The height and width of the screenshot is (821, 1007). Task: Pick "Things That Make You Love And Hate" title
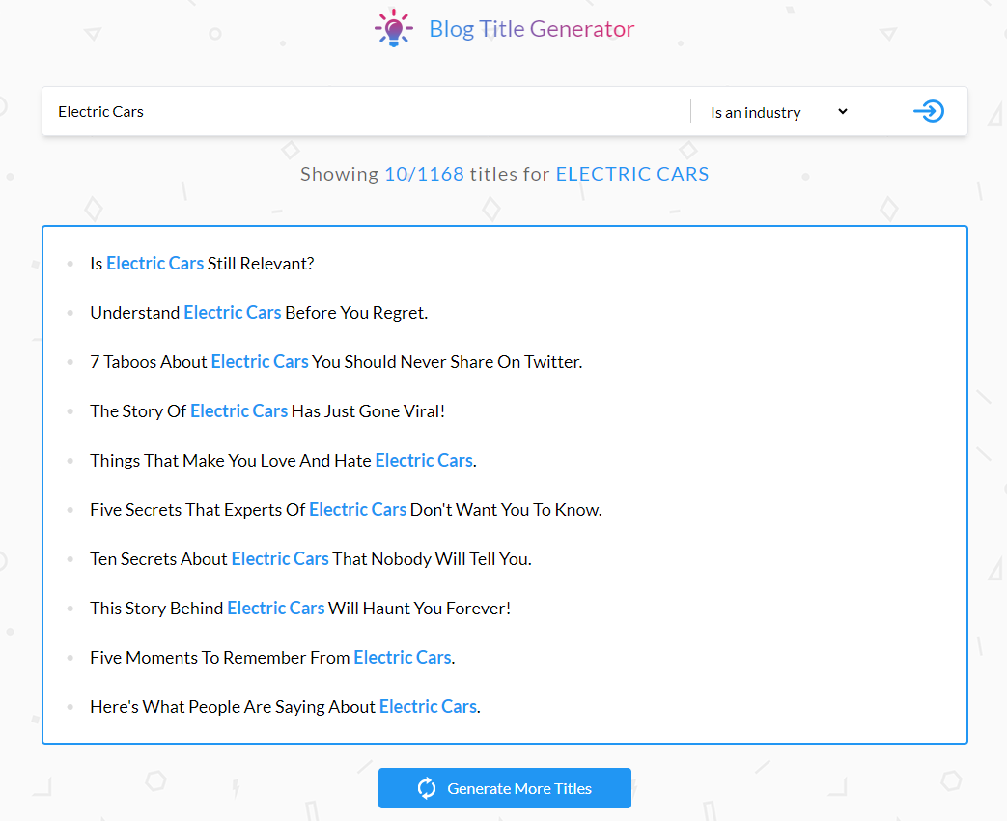[x=283, y=460]
